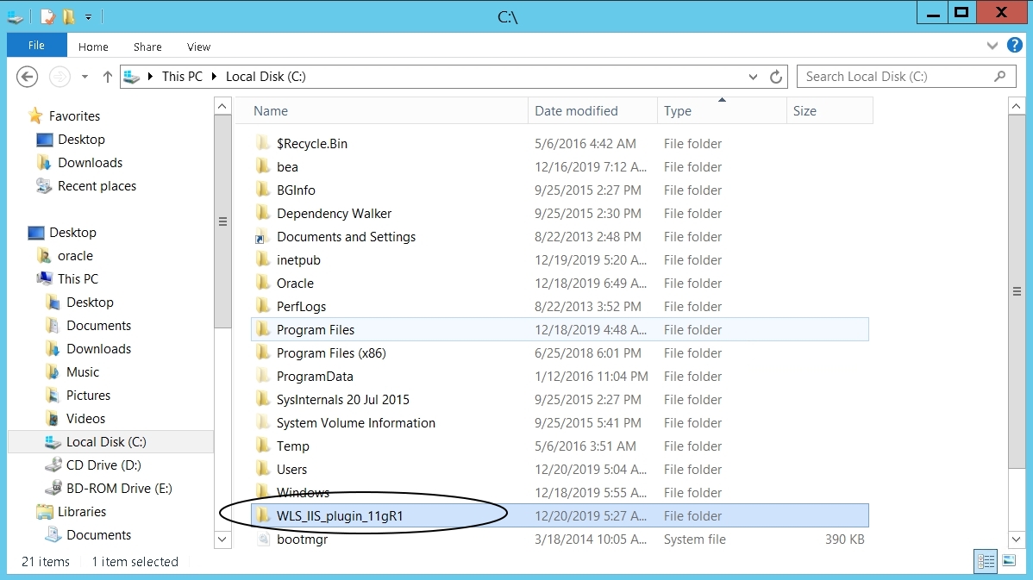
Task: Switch to Details view in the status bar
Action: [x=986, y=561]
